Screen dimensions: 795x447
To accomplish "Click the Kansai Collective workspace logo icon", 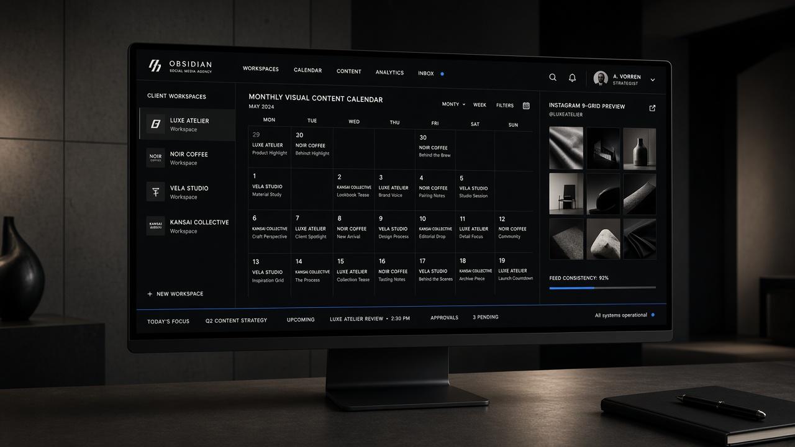I will tap(155, 225).
